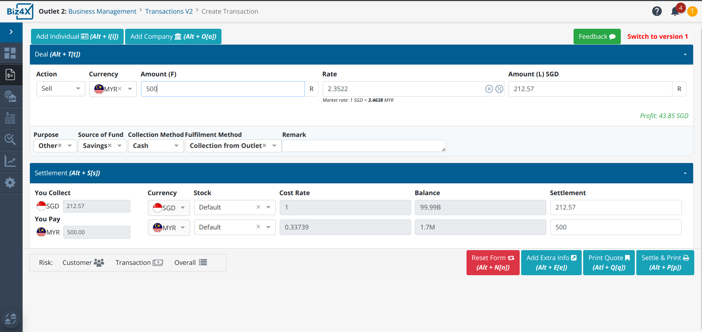Open Transaction risk money icon
The image size is (702, 332).
click(x=158, y=263)
